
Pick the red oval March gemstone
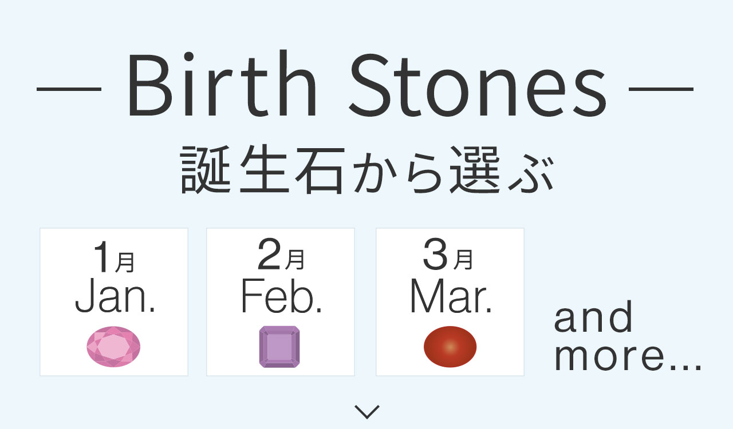click(x=450, y=347)
